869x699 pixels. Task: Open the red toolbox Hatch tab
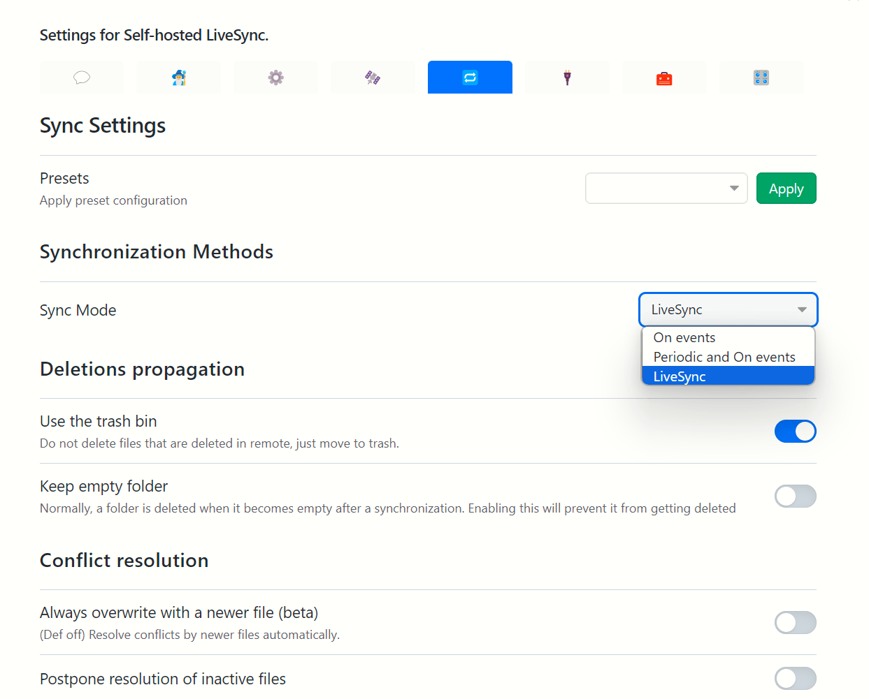coord(664,78)
